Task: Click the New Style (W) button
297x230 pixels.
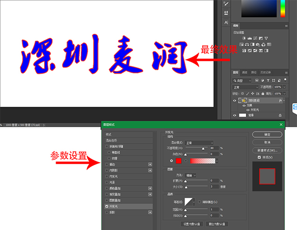Action: tap(267, 150)
